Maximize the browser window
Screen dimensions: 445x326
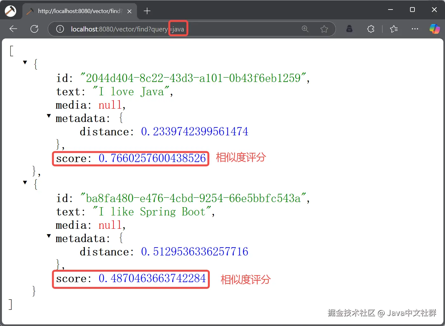pos(412,10)
